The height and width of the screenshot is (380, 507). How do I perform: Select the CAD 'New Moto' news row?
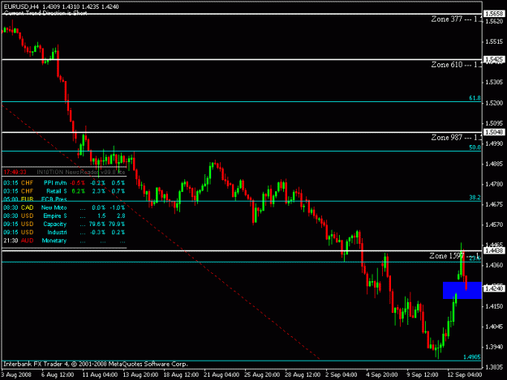pos(64,207)
